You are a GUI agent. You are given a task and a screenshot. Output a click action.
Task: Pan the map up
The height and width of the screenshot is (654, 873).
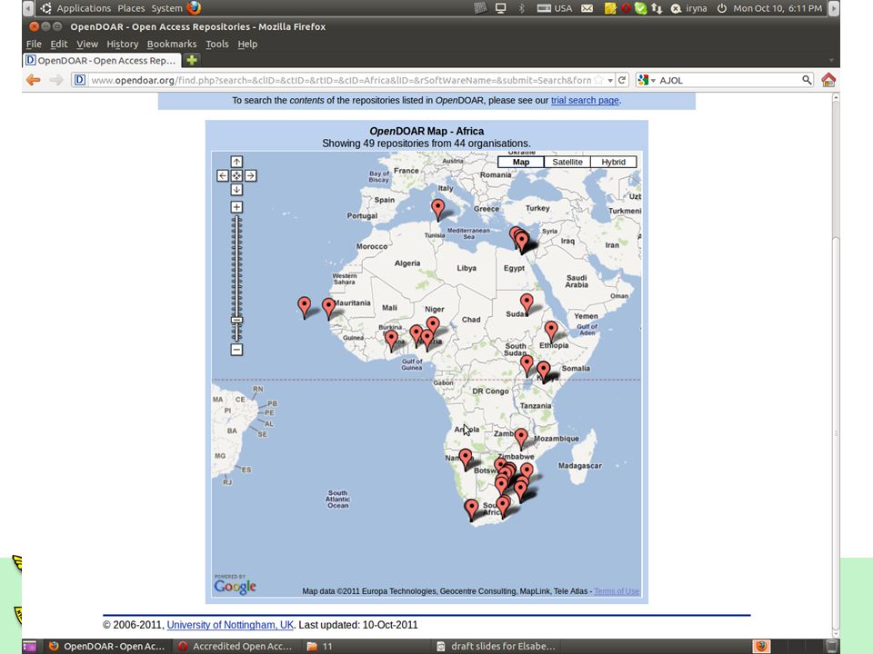click(x=236, y=162)
